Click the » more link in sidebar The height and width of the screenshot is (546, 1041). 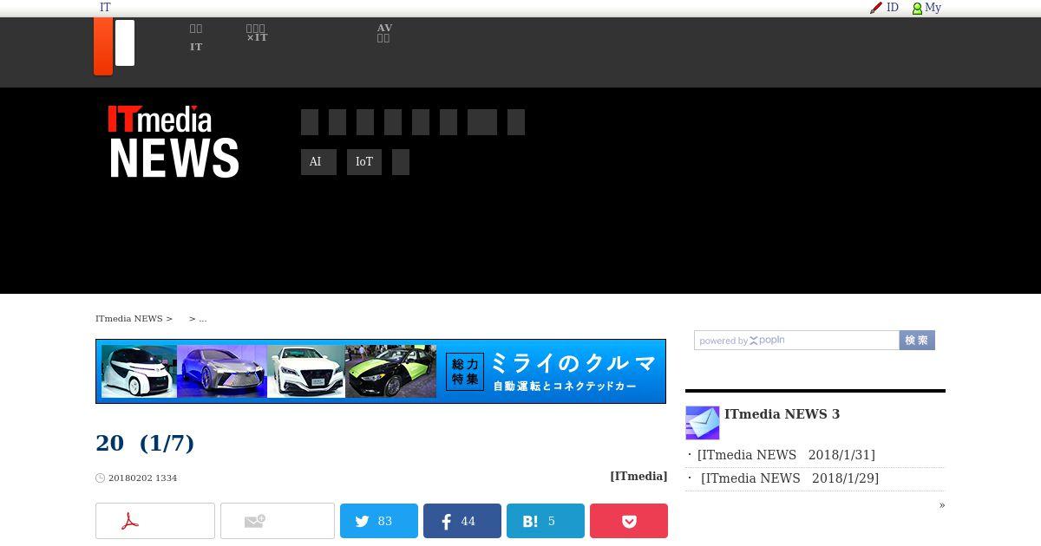[x=942, y=505]
